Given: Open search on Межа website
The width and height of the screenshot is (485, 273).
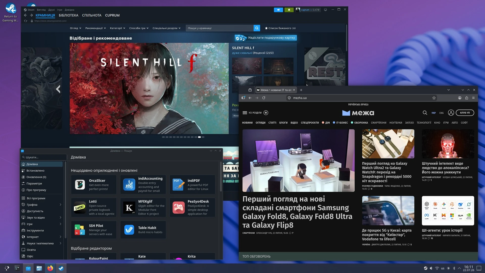Looking at the screenshot, I should [x=425, y=113].
